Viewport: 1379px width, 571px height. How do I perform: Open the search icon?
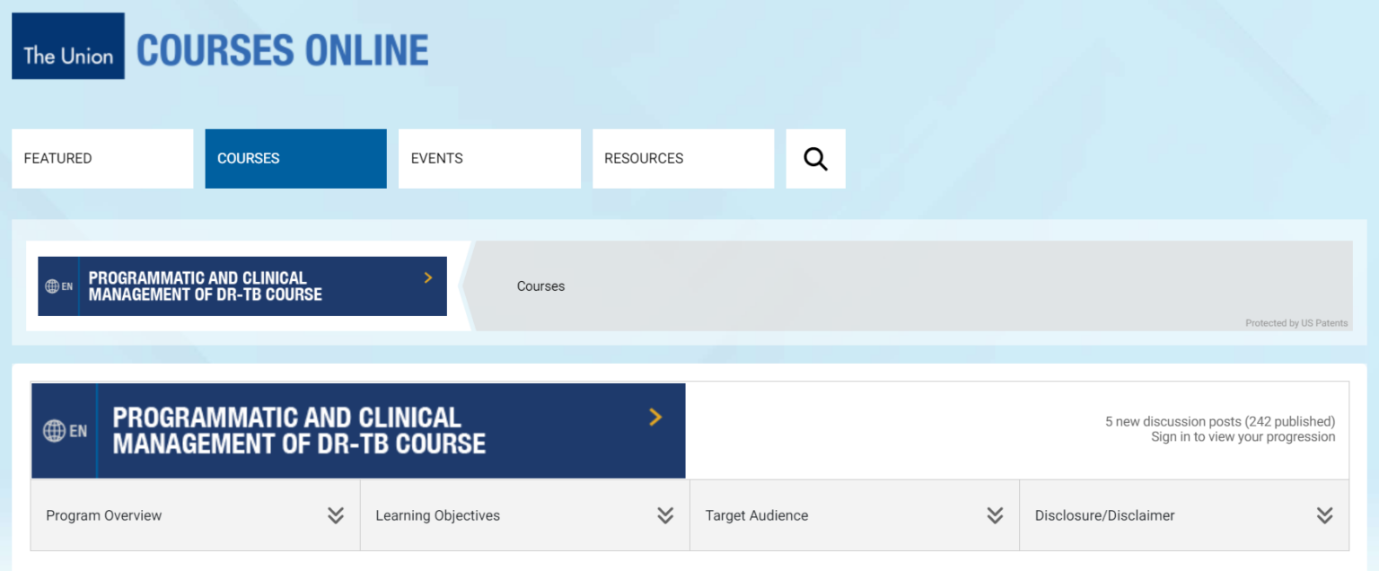click(x=815, y=158)
